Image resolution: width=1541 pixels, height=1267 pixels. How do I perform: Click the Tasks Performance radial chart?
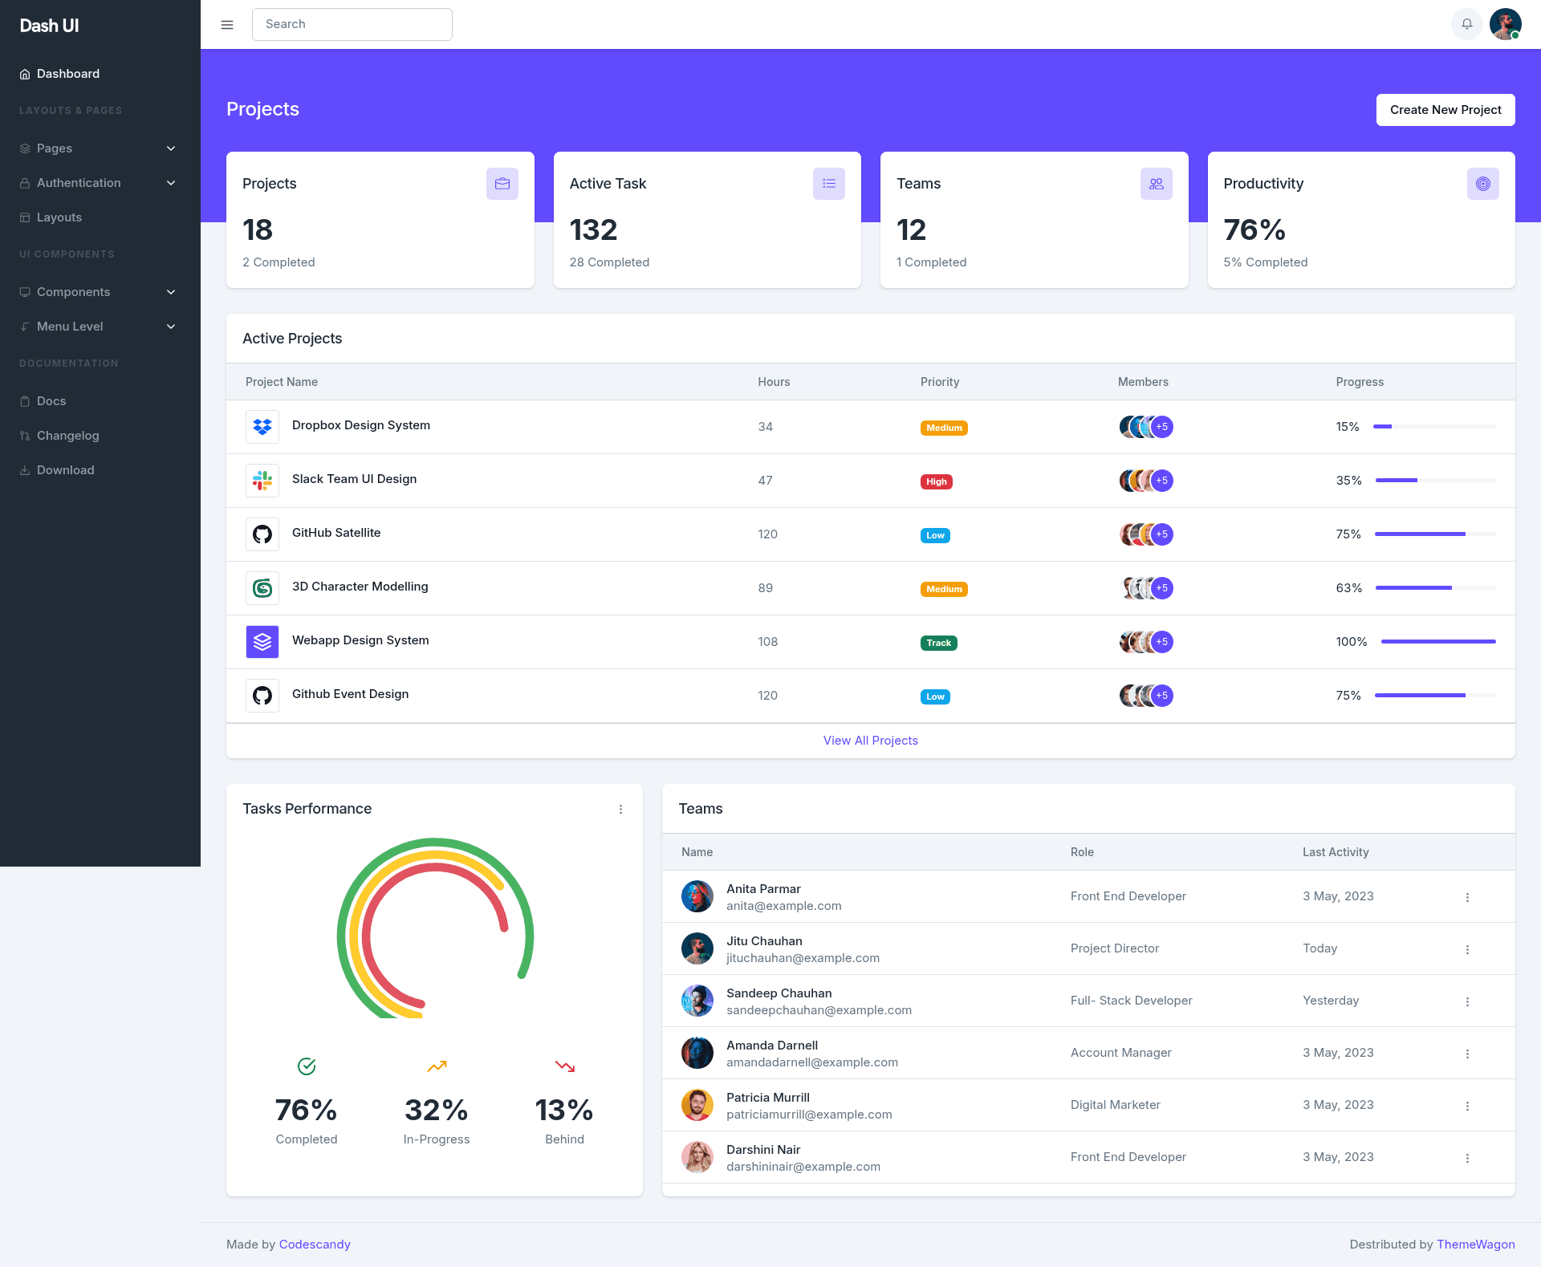point(435,928)
